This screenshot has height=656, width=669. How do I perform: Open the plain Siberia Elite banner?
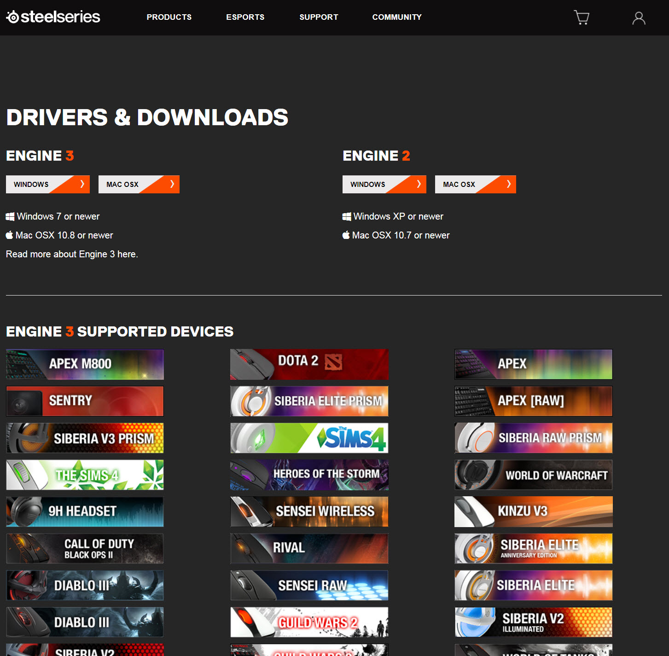click(534, 585)
